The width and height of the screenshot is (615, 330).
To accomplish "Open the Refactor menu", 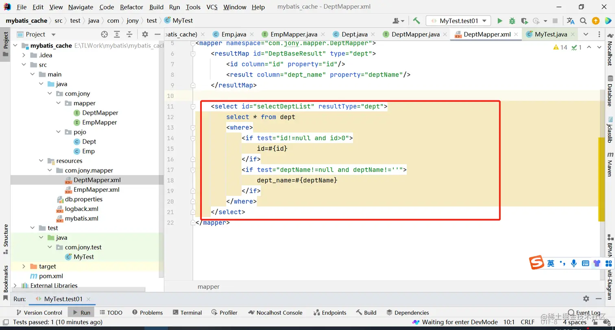I will pyautogui.click(x=131, y=7).
